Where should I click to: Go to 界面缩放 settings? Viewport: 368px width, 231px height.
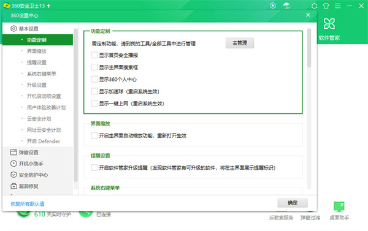click(37, 51)
